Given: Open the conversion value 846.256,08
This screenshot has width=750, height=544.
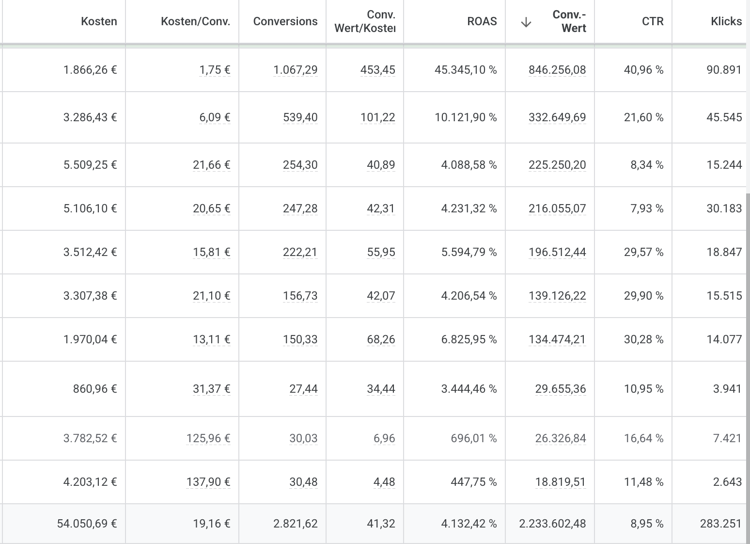Looking at the screenshot, I should [557, 70].
